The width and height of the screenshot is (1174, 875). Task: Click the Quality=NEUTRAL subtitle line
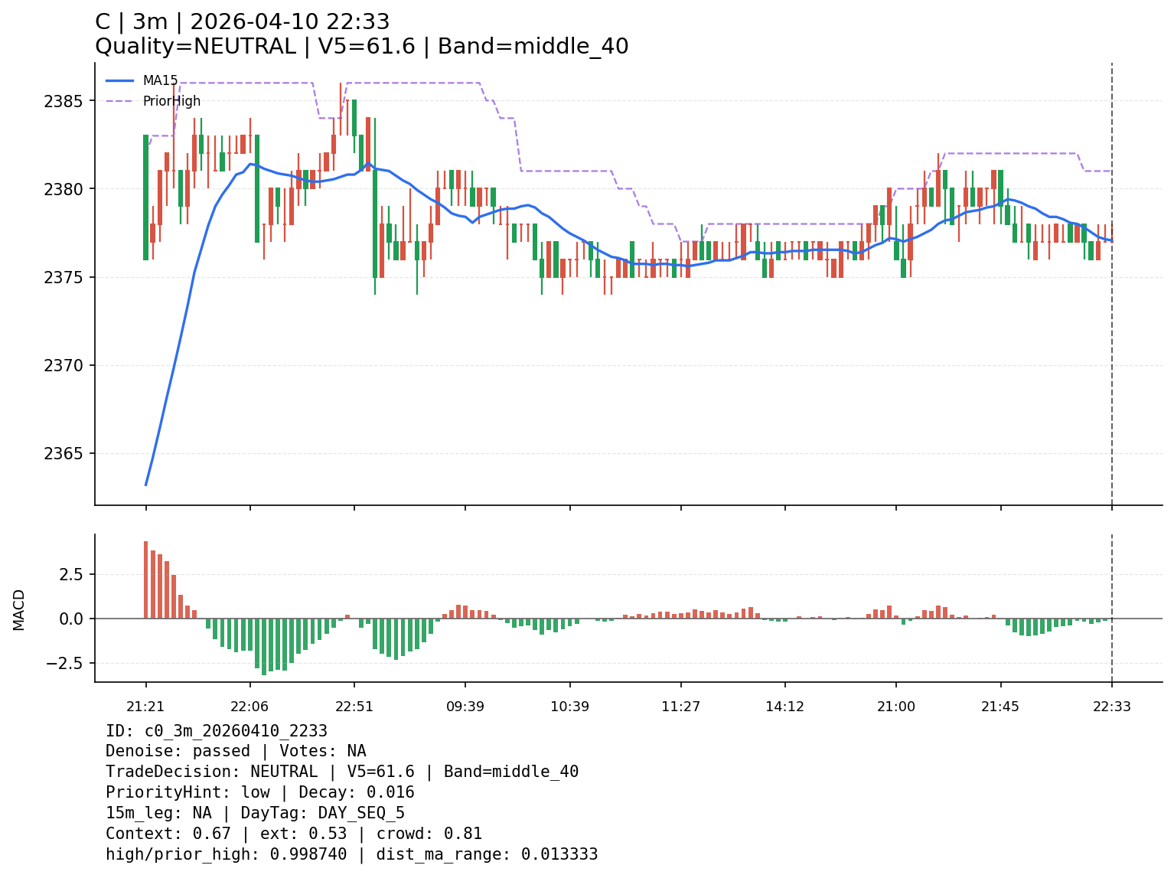click(x=361, y=47)
